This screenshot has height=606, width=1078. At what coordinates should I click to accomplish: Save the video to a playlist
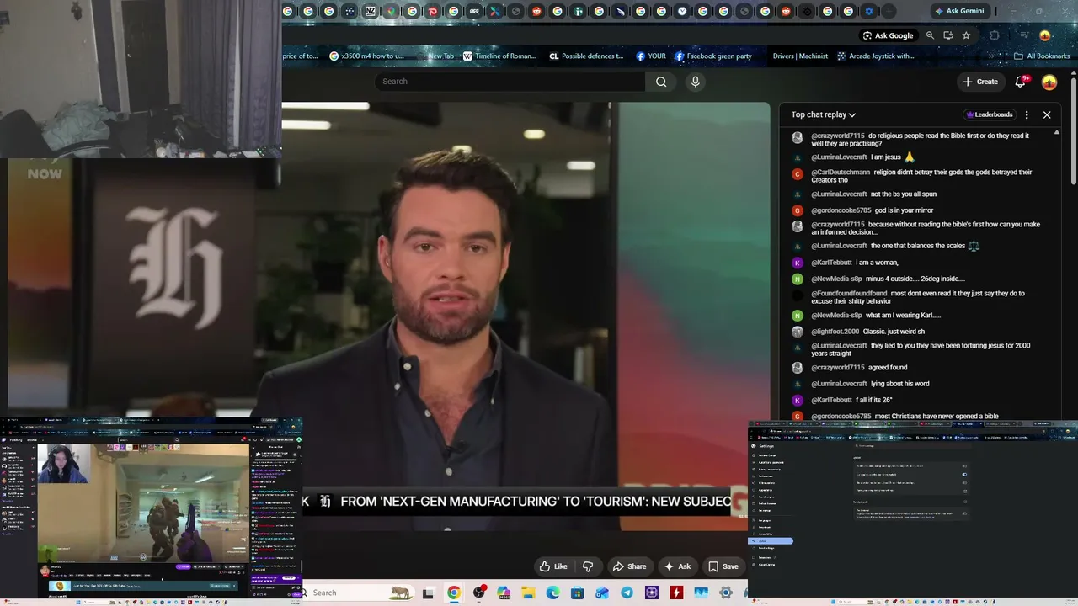tap(723, 566)
